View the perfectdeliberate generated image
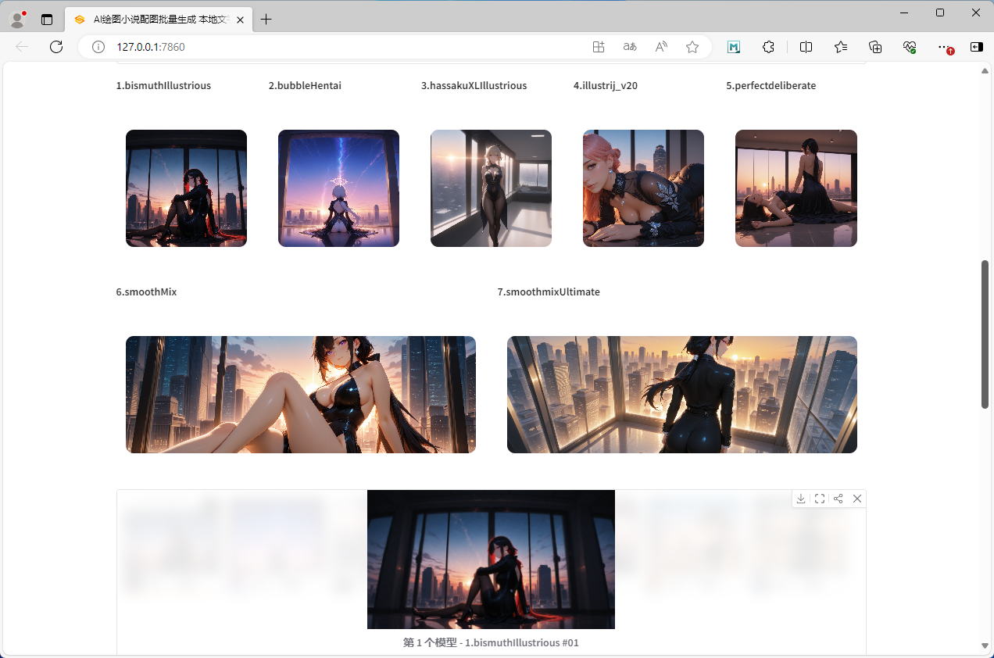Viewport: 994px width, 658px height. point(796,188)
